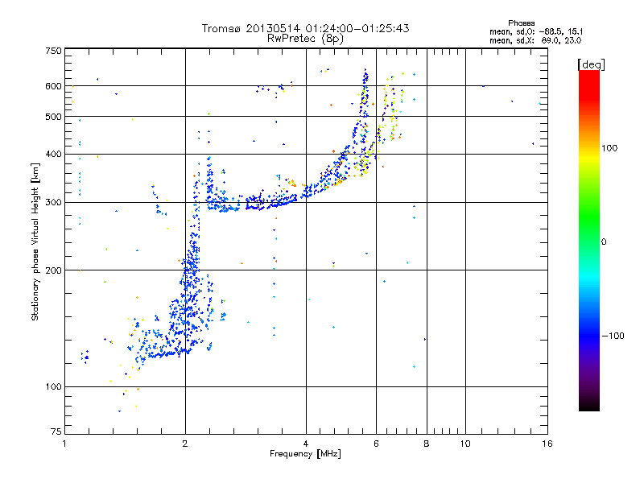Click the 'Stationary phase Virtual Height [km]' axis title
Screen dimensions: 644x483
click(35, 242)
